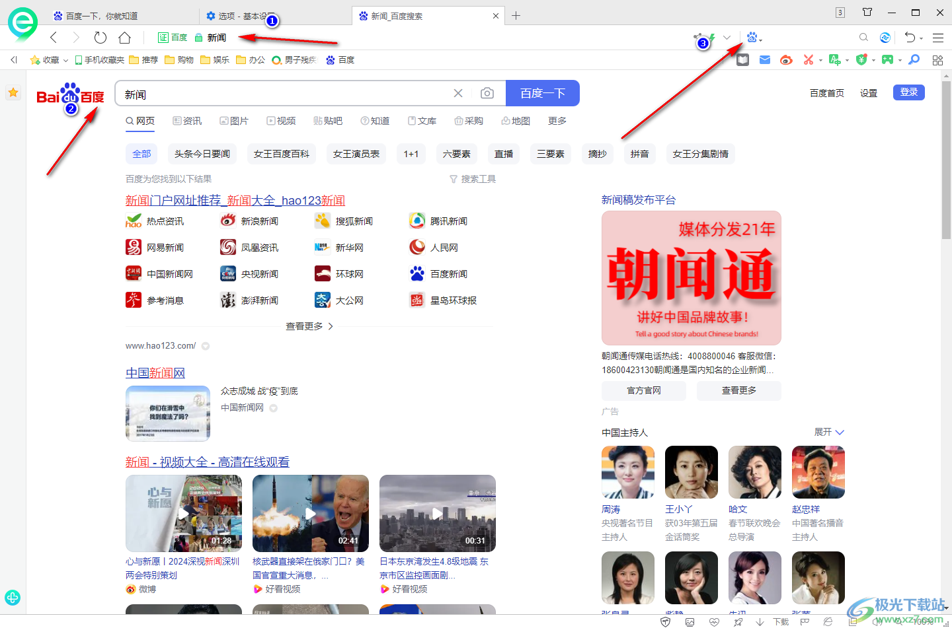Image resolution: width=952 pixels, height=630 pixels.
Task: Expand the 中国主持人 list with 展开
Action: click(x=829, y=432)
